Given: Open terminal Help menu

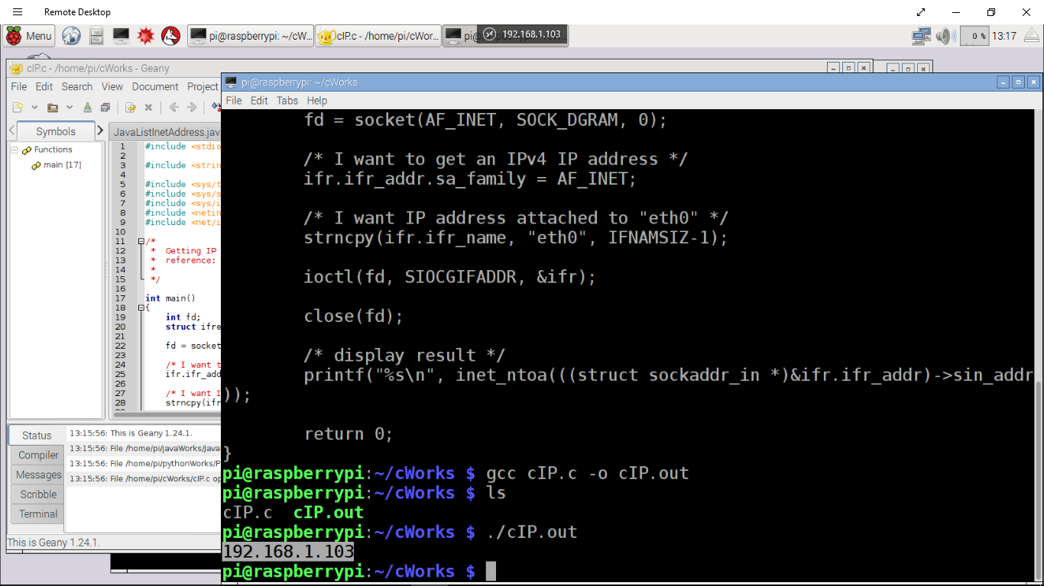Looking at the screenshot, I should coord(317,101).
